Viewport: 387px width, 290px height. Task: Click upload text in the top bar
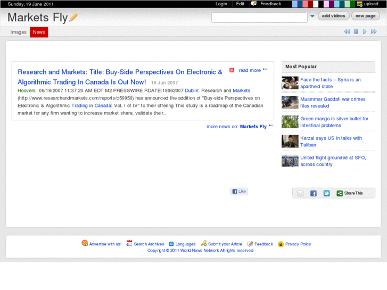(371, 4)
